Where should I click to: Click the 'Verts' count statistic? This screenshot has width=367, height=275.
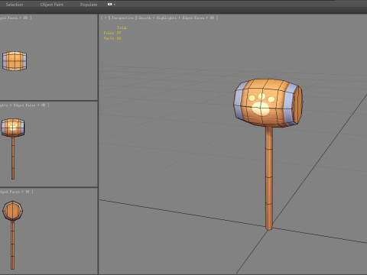[x=112, y=38]
